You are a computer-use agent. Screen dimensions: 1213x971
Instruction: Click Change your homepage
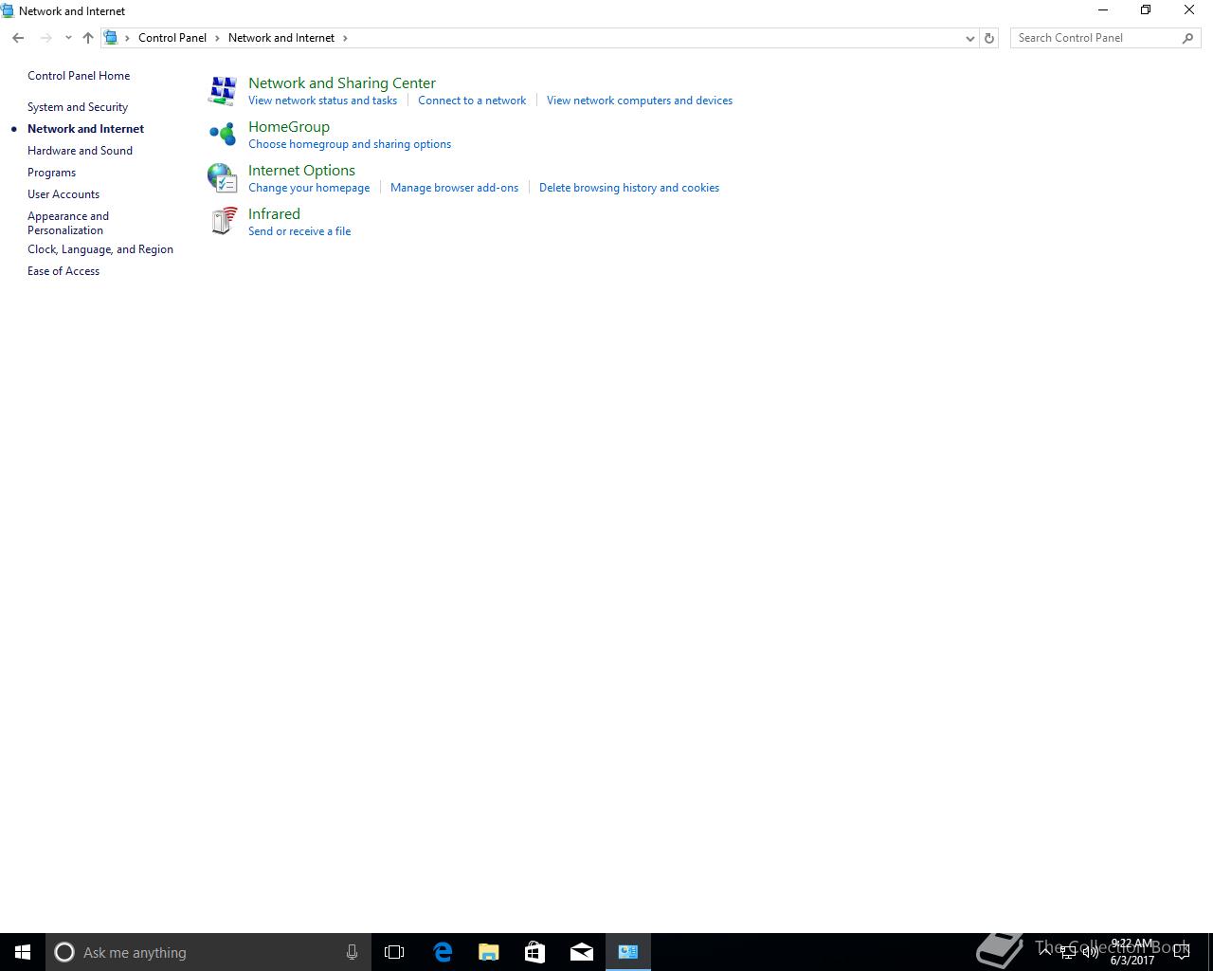point(309,188)
